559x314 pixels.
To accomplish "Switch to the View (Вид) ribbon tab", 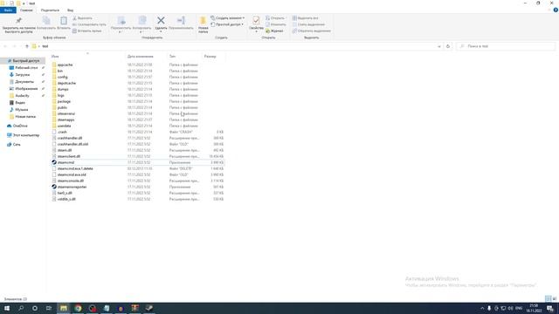I will coord(70,10).
